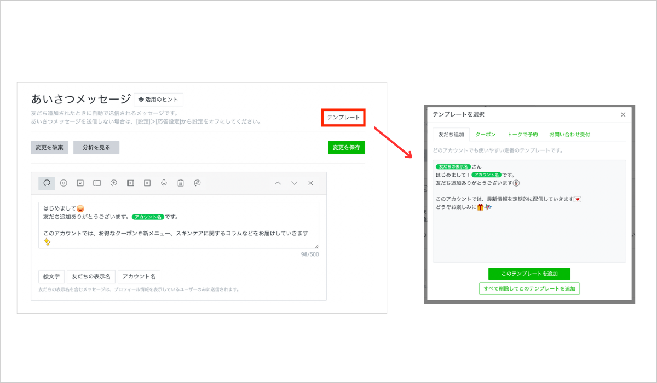
Task: Select the photo message icon
Action: coord(80,183)
